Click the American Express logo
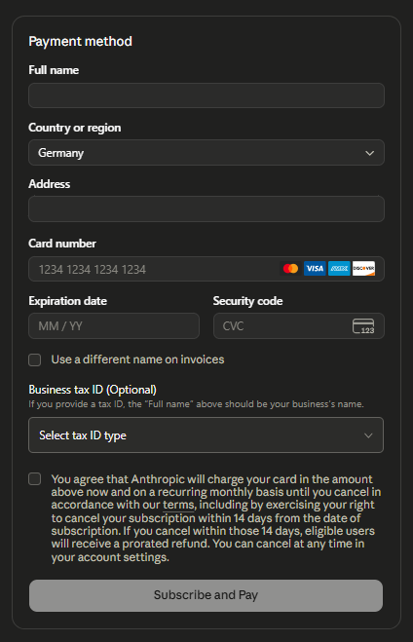This screenshot has width=413, height=642. 339,269
